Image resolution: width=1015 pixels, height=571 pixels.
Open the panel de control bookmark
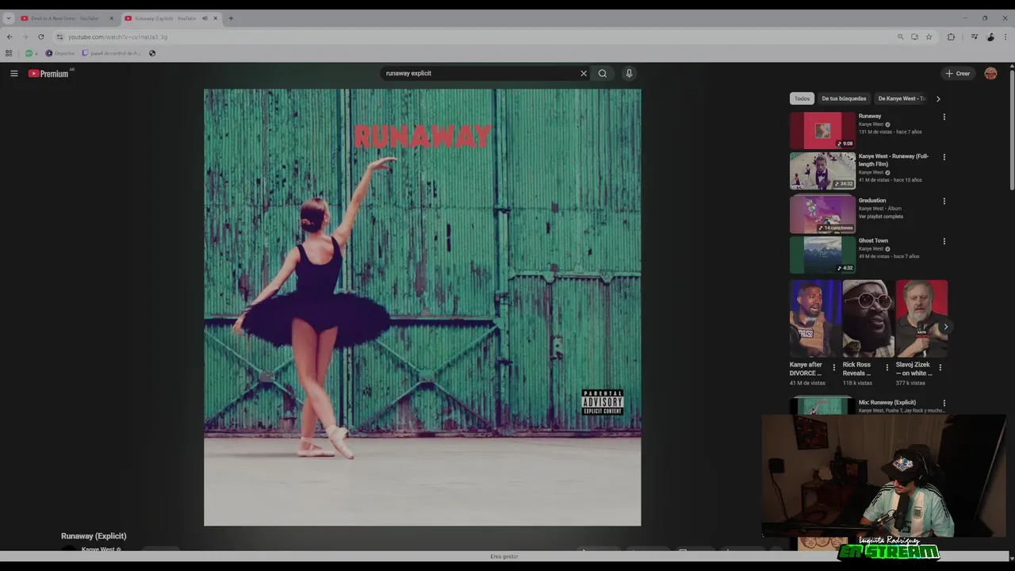pos(111,53)
